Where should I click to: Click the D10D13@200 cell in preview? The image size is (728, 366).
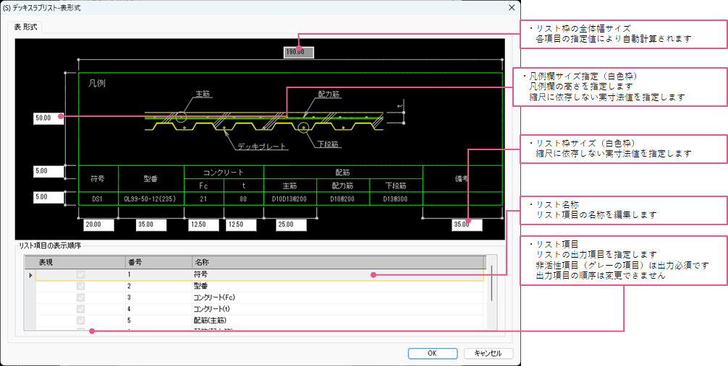click(x=290, y=199)
